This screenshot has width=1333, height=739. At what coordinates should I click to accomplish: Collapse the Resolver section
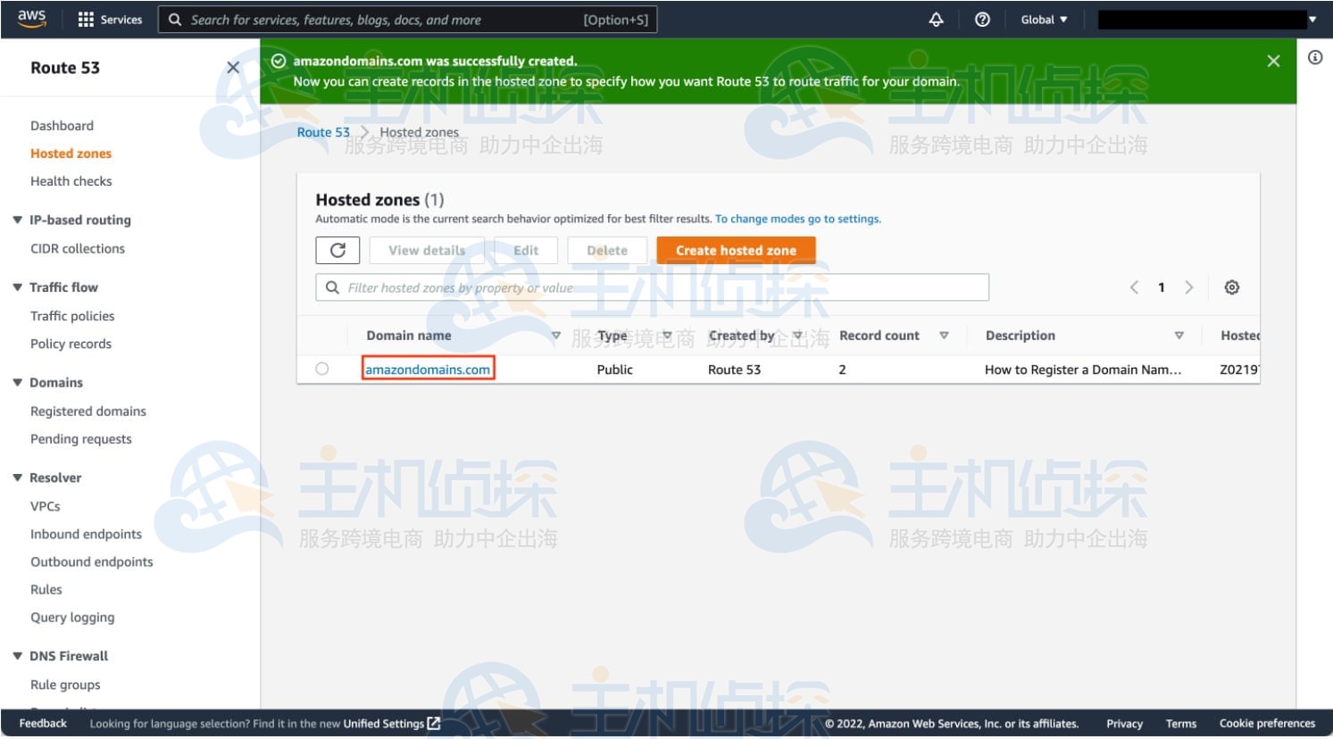click(18, 478)
